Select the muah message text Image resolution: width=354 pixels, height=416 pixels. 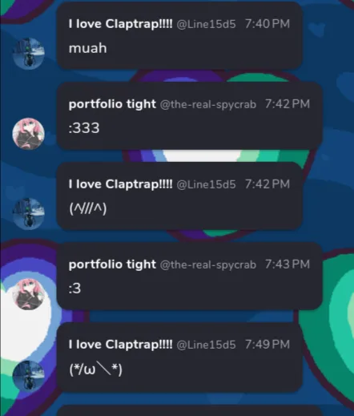pyautogui.click(x=87, y=48)
